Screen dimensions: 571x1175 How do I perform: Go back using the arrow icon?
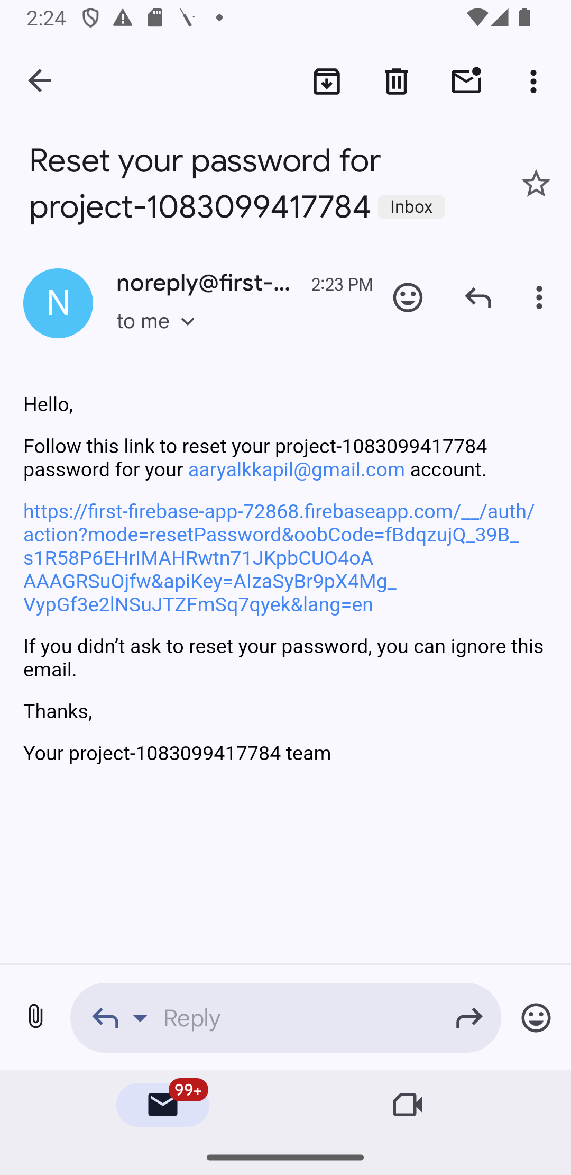(x=40, y=81)
